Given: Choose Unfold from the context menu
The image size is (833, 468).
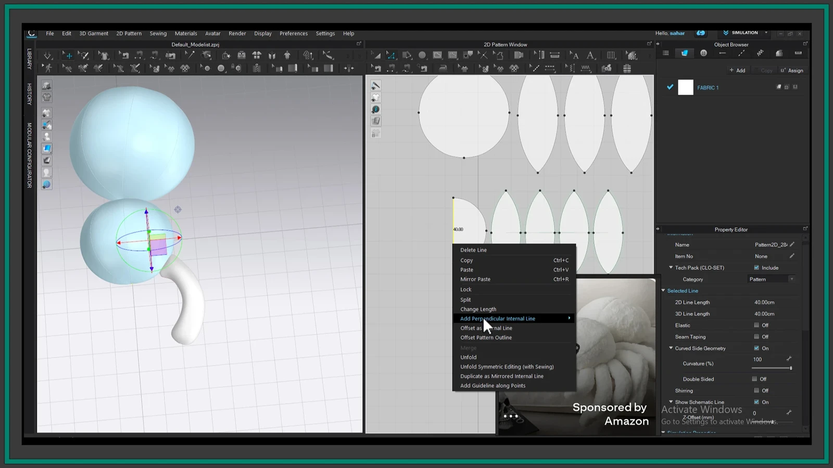Looking at the screenshot, I should 468,357.
